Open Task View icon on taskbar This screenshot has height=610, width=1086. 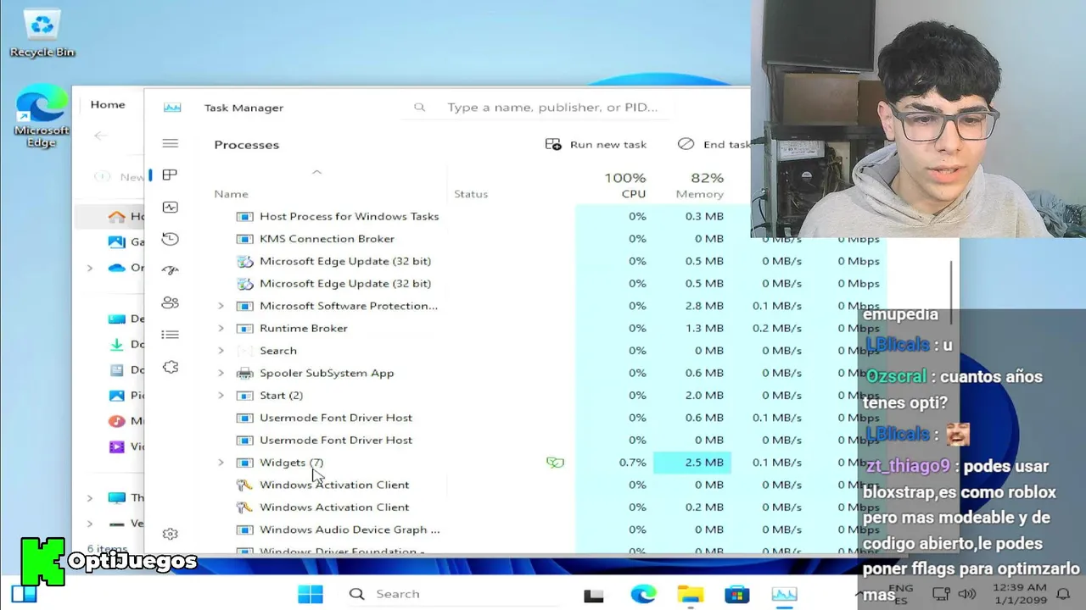(593, 595)
